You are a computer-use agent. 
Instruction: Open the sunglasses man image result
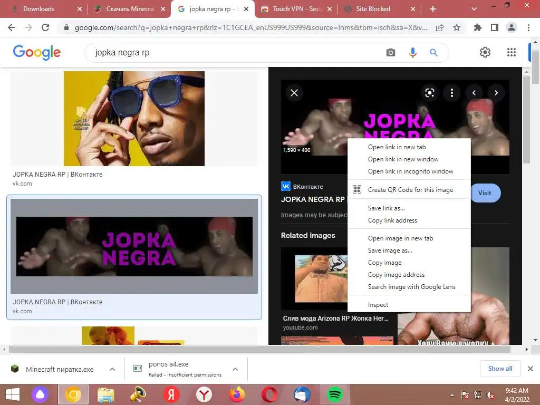coord(134,119)
